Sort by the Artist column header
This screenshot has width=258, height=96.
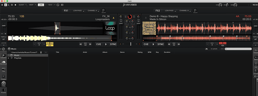(x=85, y=52)
